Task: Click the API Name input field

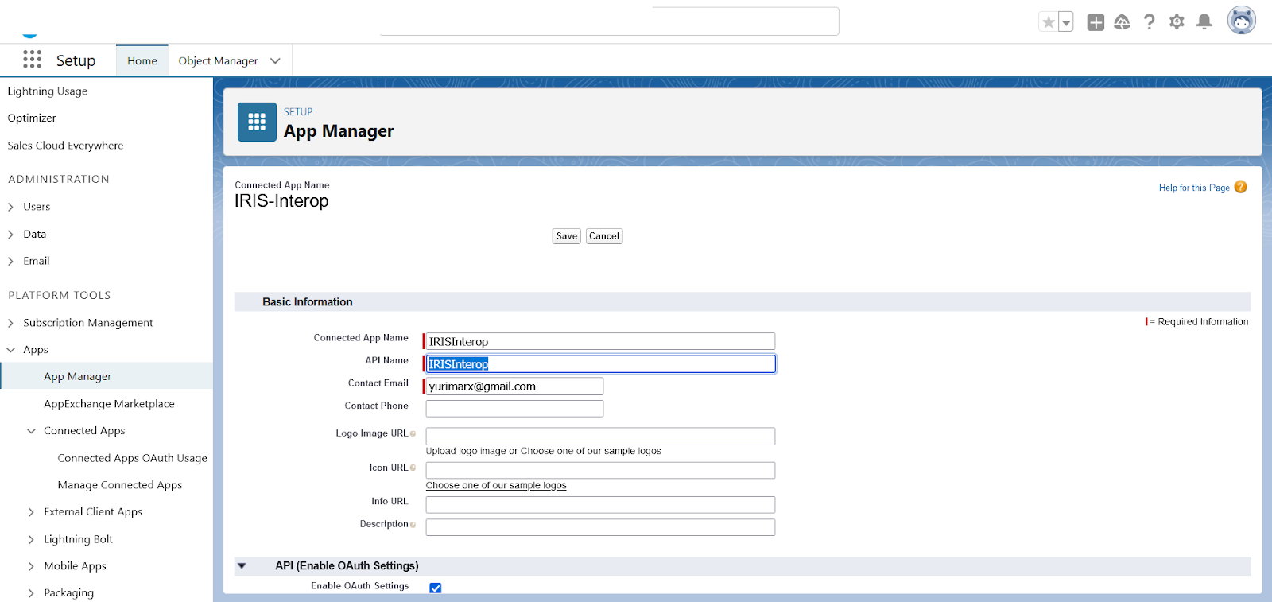Action: tap(600, 363)
